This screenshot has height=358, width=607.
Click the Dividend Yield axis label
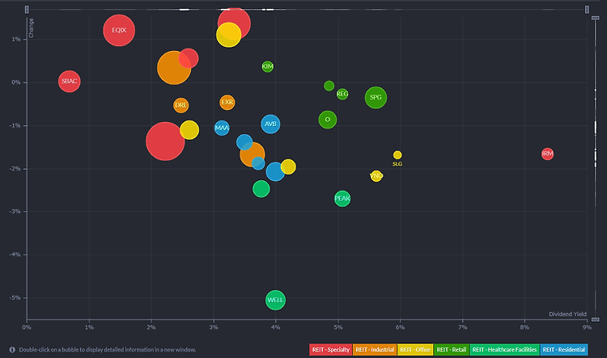[x=567, y=314]
